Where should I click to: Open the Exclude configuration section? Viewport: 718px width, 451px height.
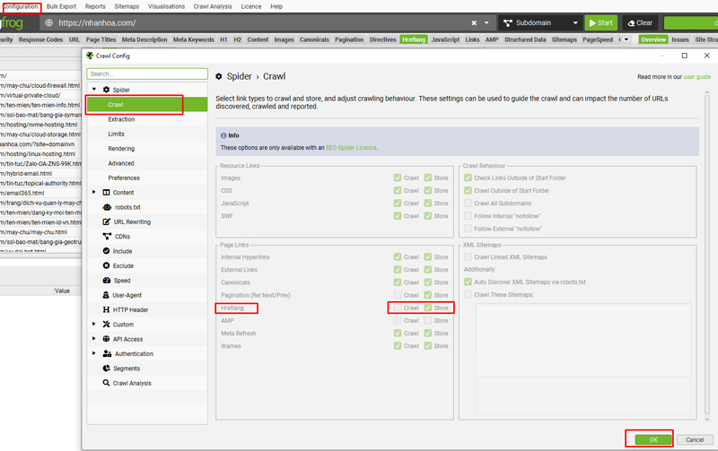point(123,265)
